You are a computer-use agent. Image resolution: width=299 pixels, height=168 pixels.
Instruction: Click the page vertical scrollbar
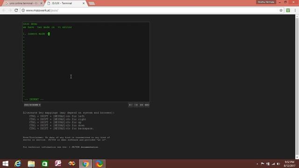click(297, 86)
